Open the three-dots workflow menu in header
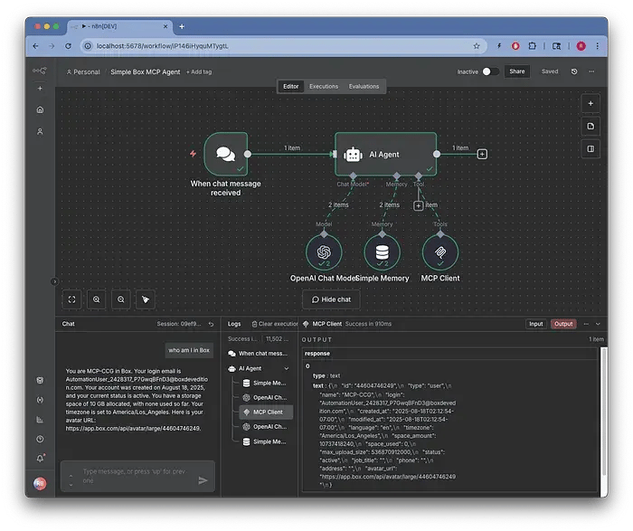Screen dimensions: 633x531 [x=591, y=71]
